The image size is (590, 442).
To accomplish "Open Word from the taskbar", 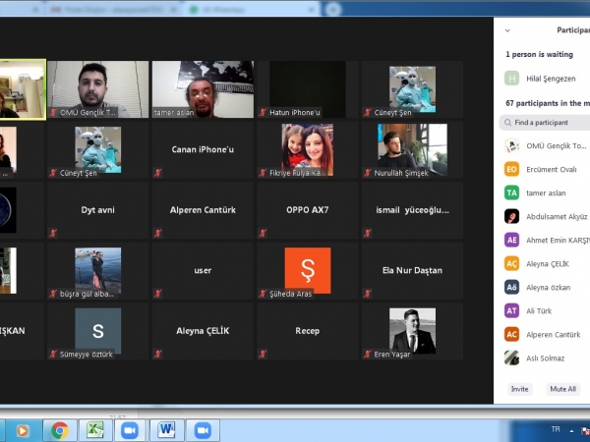I will click(167, 430).
